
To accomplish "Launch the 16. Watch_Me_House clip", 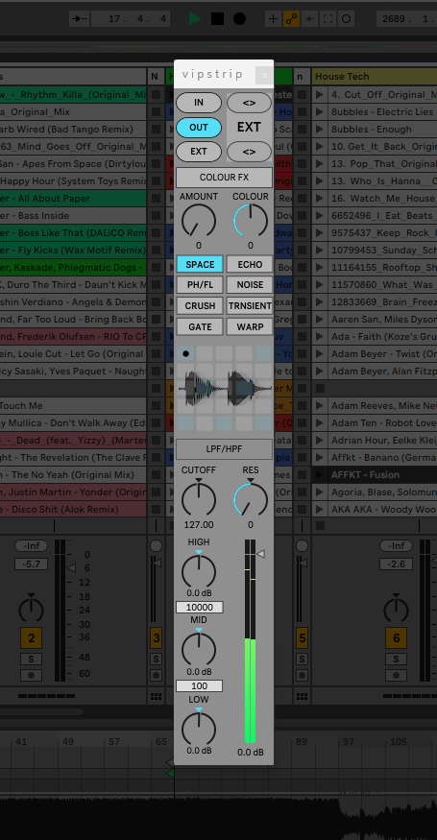I will click(320, 198).
